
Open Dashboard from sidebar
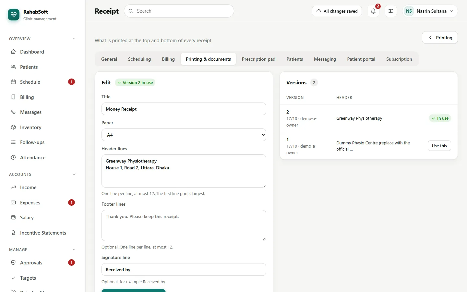coord(42,52)
